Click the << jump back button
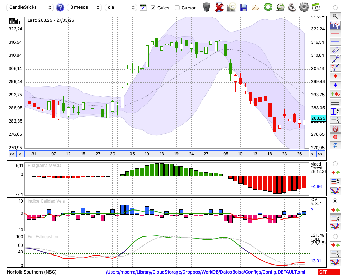346x277 pixels. click(12, 154)
